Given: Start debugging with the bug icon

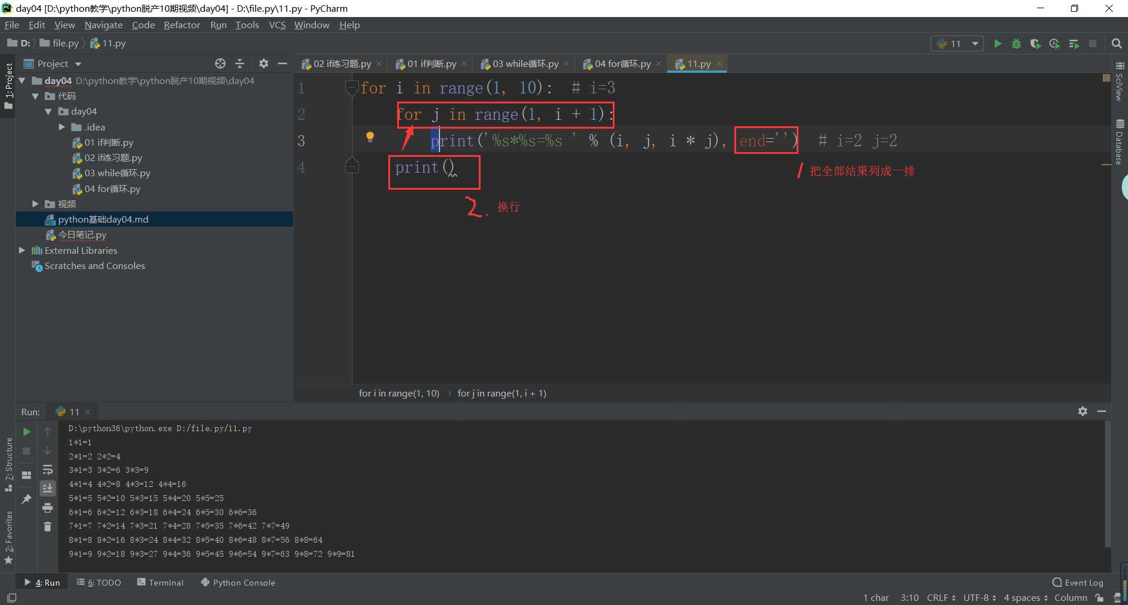Looking at the screenshot, I should tap(1016, 43).
